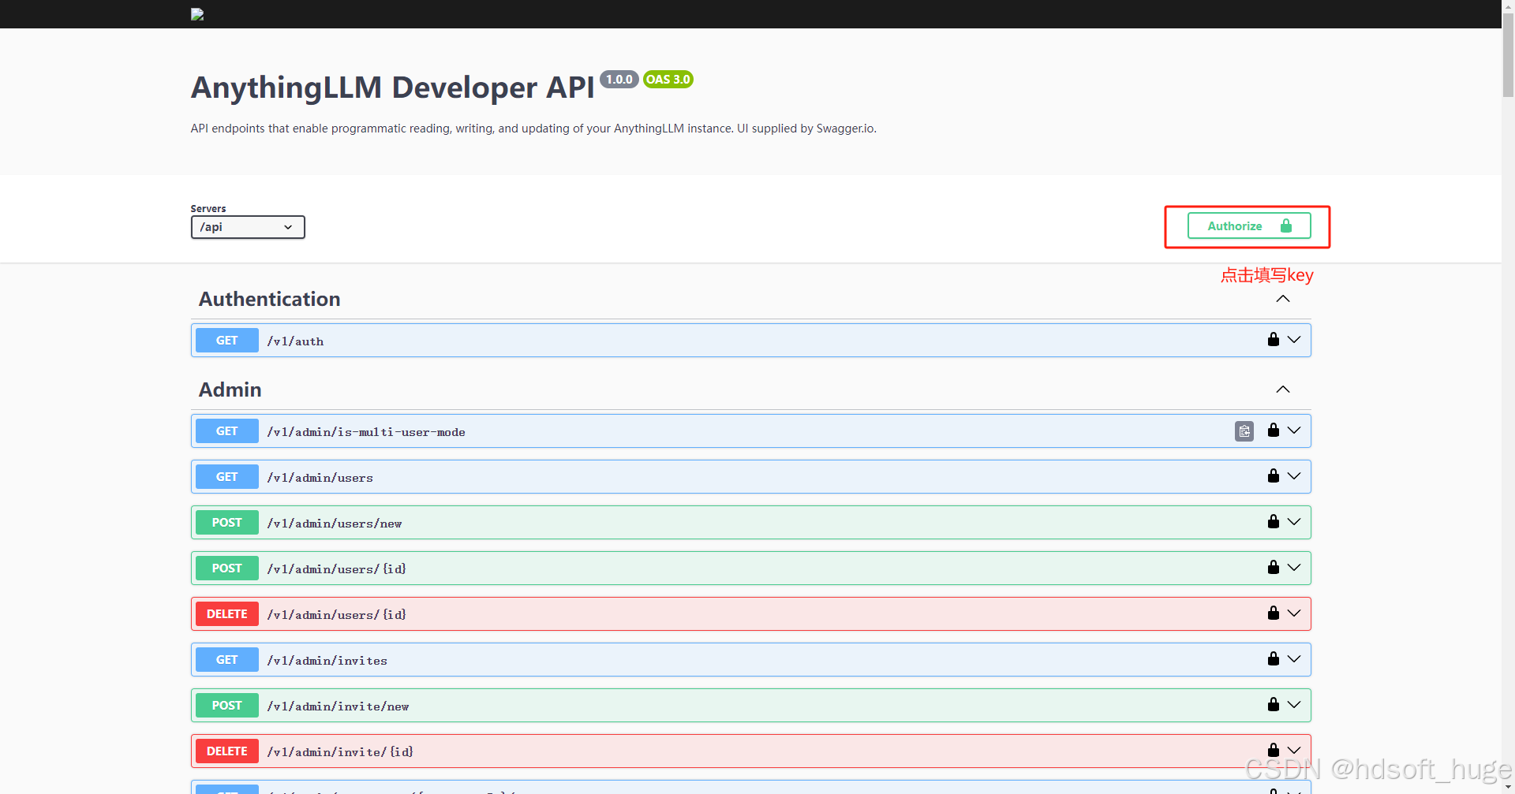Click the GET badge of /v1/auth
The width and height of the screenshot is (1515, 794).
227,341
